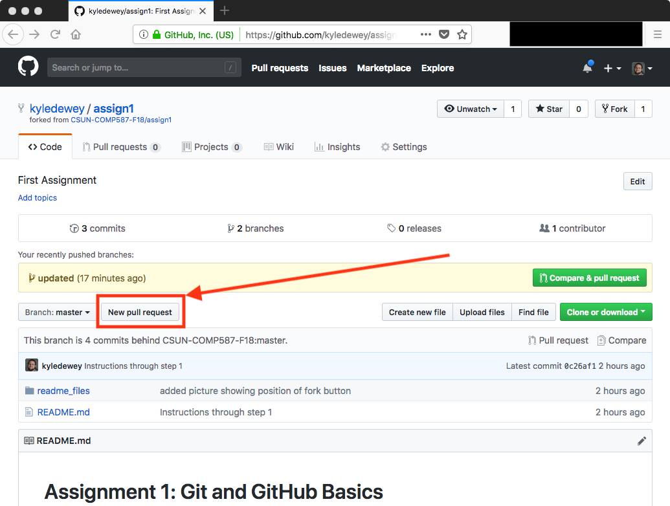Click the stargazers count 0

point(579,109)
